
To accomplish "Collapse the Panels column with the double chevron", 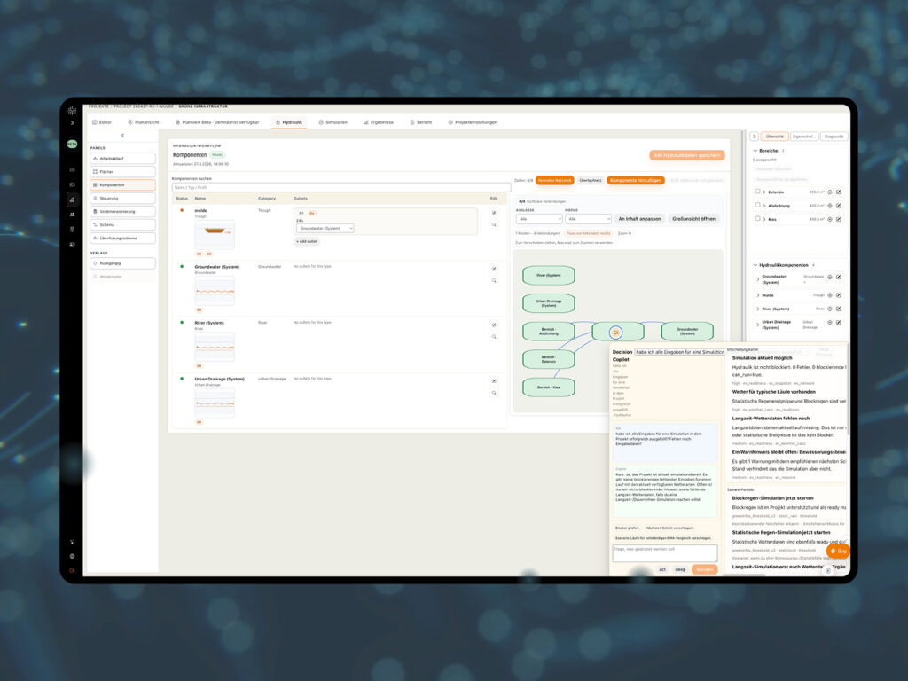I will (122, 136).
